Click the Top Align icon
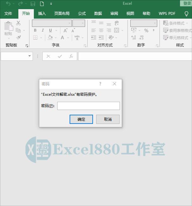The width and height of the screenshot is (192, 206). pyautogui.click(x=94, y=22)
